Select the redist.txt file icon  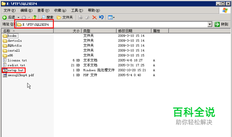pos(5,65)
